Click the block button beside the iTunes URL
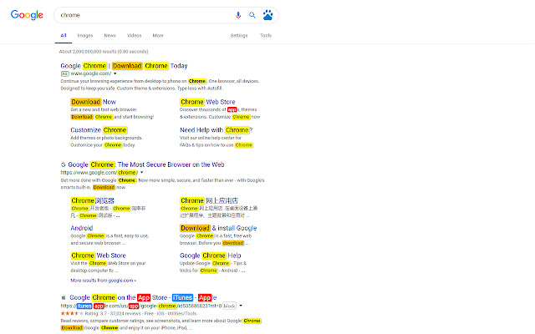Image resolution: width=535 pixels, height=334 pixels. 229,306
